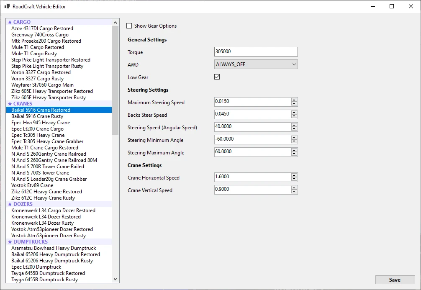Select the DOZERS category header
This screenshot has width=421, height=290.
pyautogui.click(x=59, y=204)
